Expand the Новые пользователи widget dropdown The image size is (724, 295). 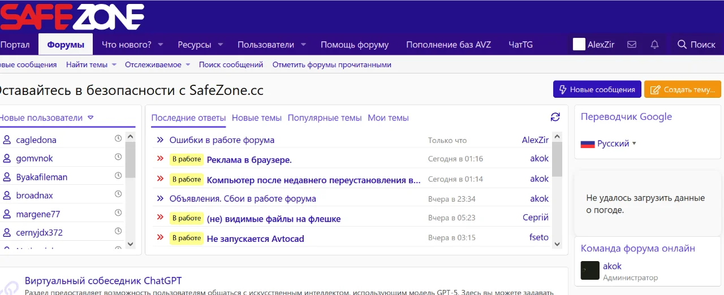[90, 118]
